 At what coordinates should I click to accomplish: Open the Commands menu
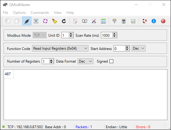point(40,13)
